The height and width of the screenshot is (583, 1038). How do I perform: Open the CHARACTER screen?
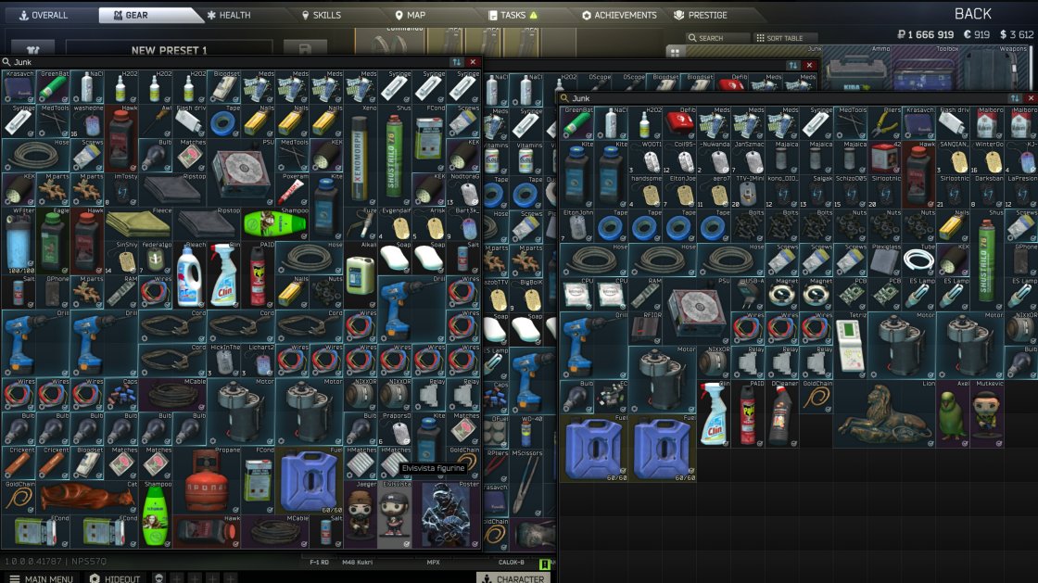513,577
